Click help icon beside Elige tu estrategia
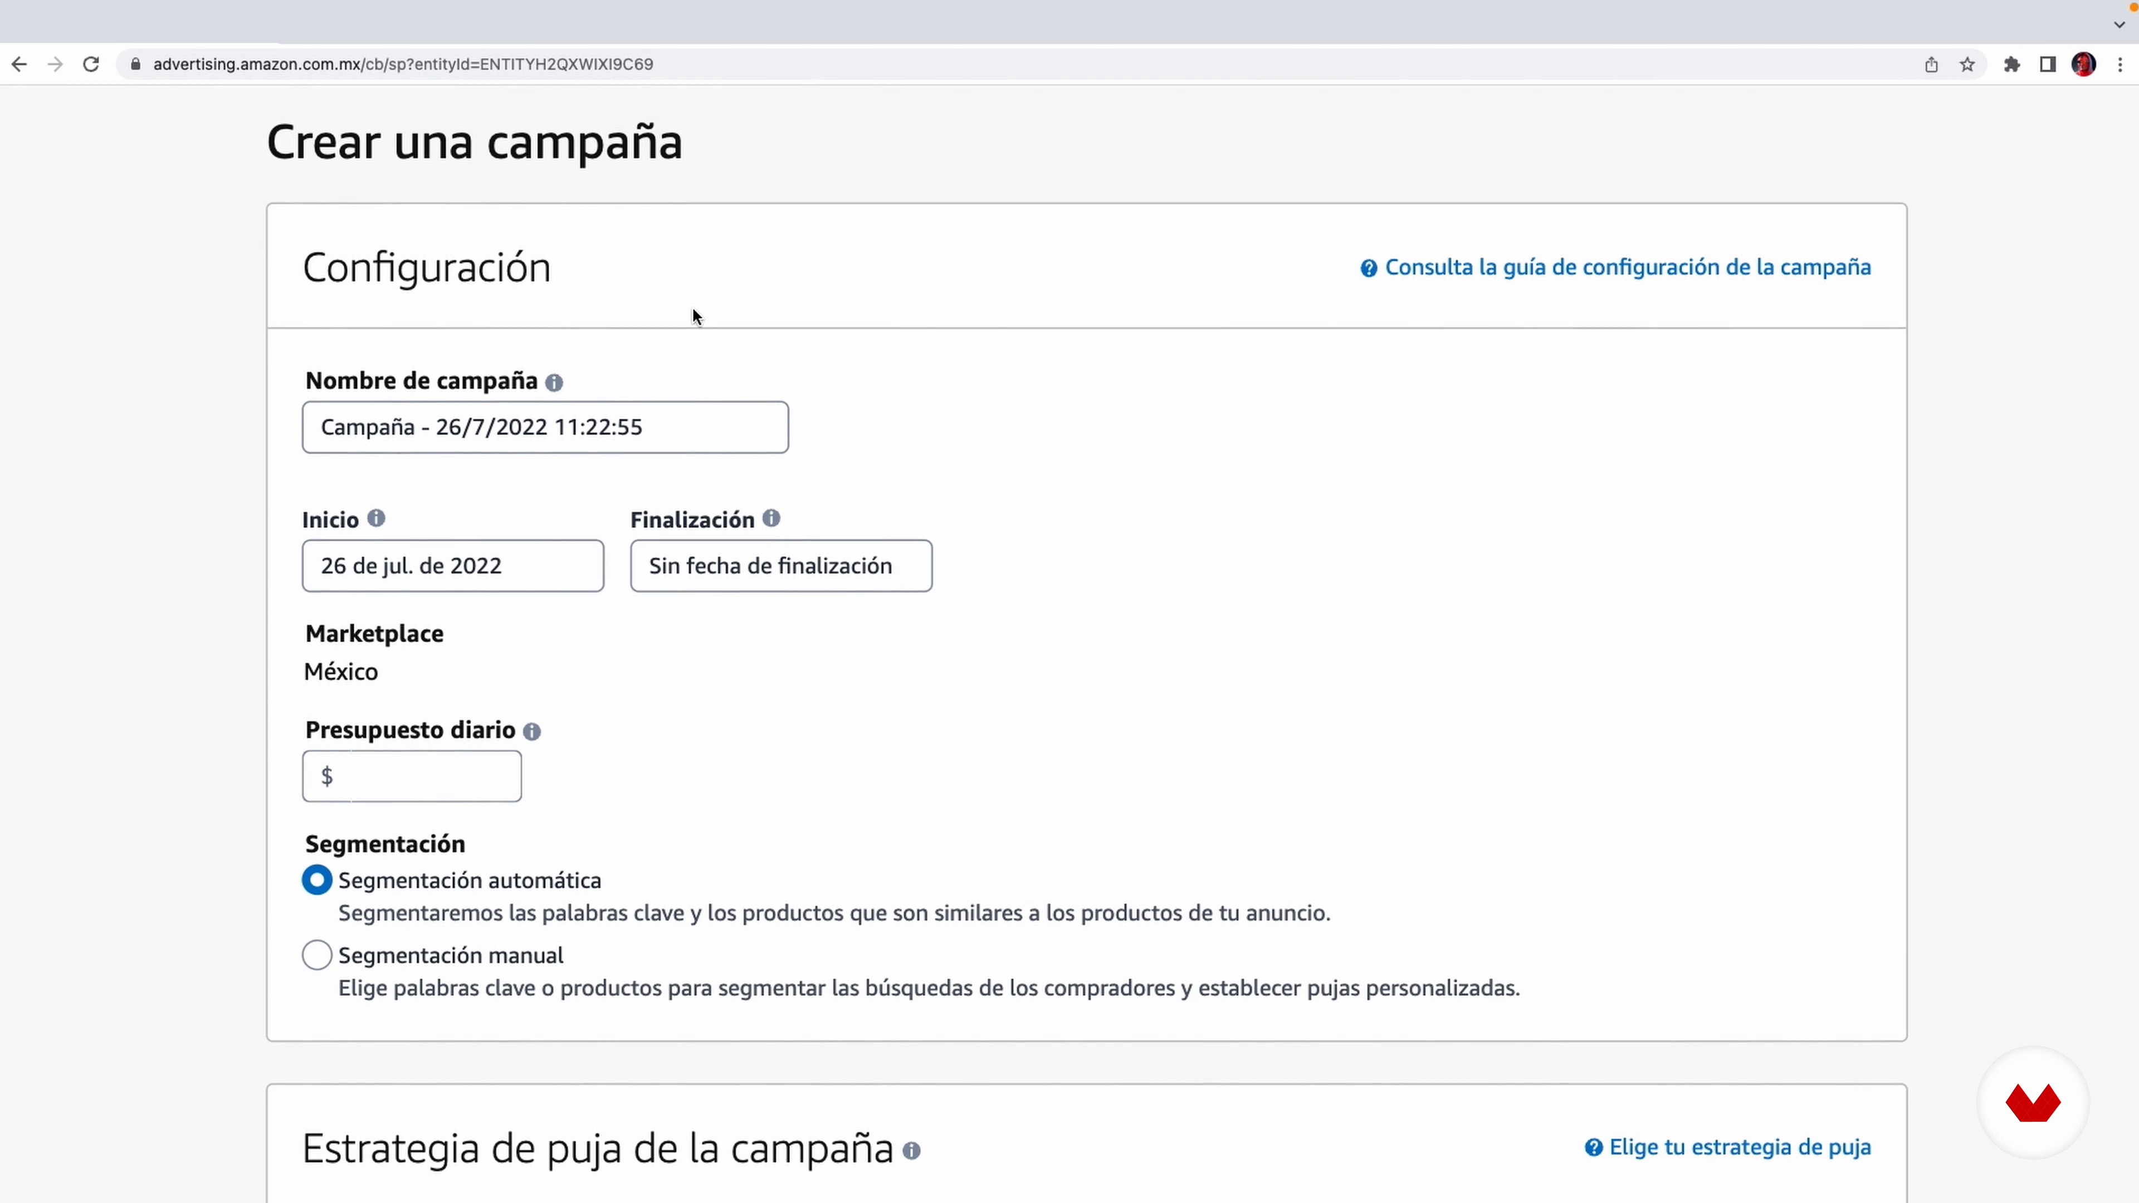 point(1594,1147)
